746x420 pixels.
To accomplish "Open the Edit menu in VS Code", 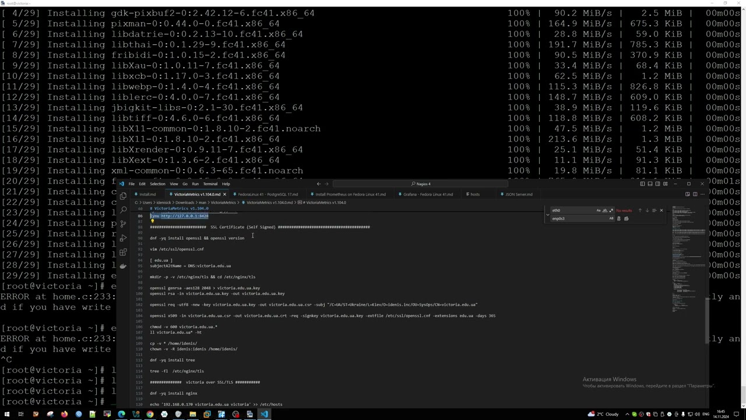I will tap(142, 184).
